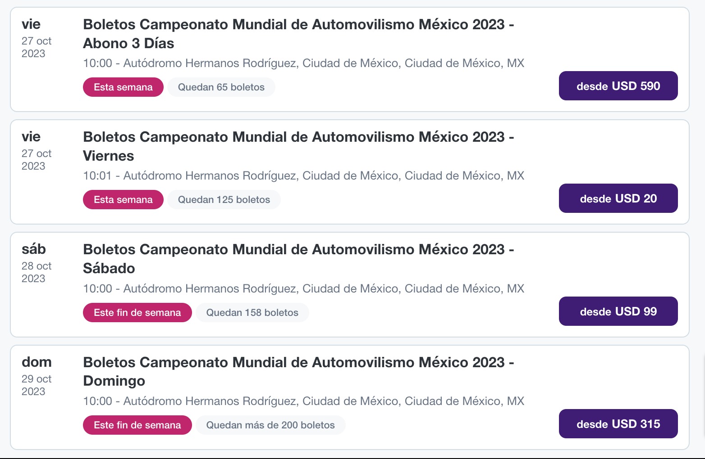This screenshot has width=705, height=459.
Task: Click the "Quedan 65 boletos" pill
Action: pyautogui.click(x=221, y=87)
